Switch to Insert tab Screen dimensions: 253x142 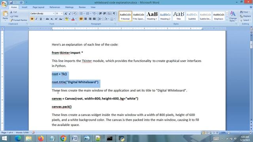point(25,7)
